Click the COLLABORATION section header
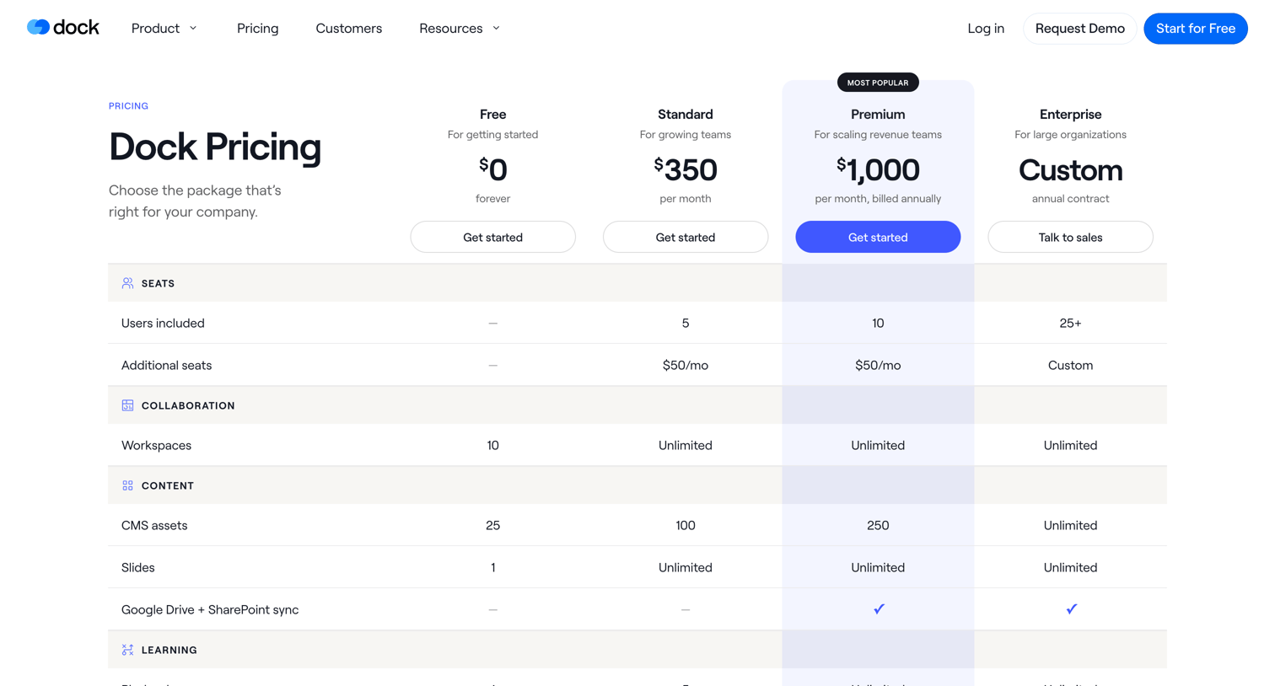The height and width of the screenshot is (686, 1275). [188, 405]
